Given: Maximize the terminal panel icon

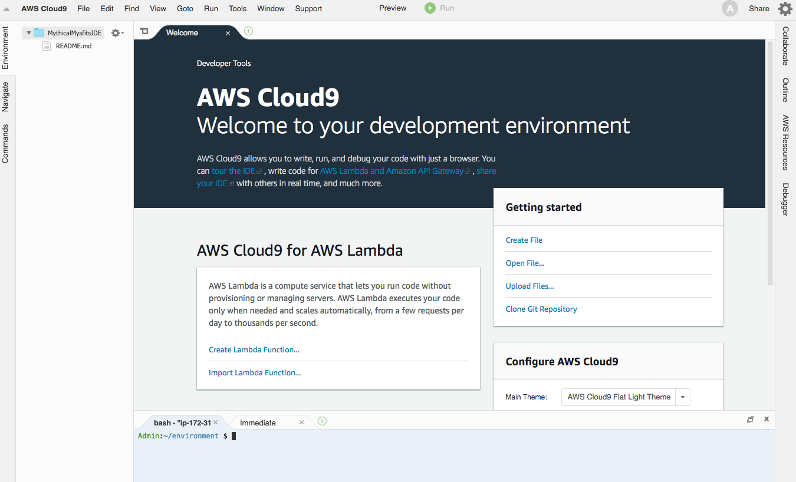Looking at the screenshot, I should pos(751,420).
